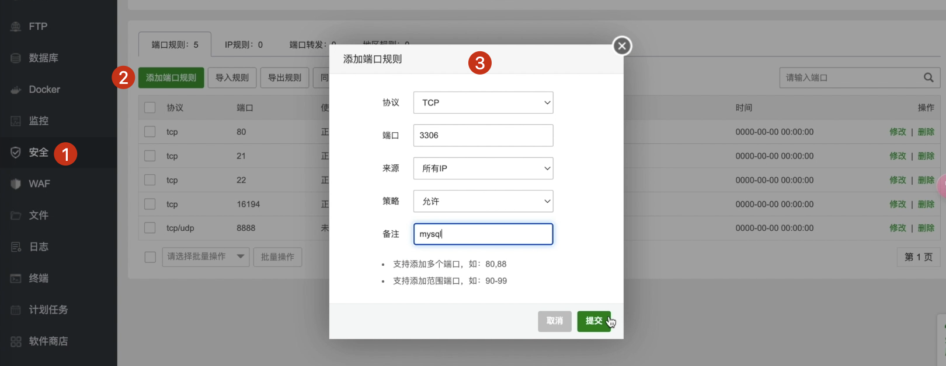946x366 pixels.
Task: Click the 导入规则 button
Action: (x=232, y=78)
